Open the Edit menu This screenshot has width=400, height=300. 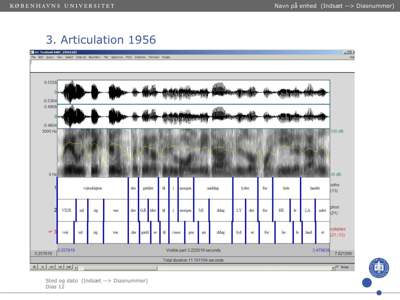[41, 57]
